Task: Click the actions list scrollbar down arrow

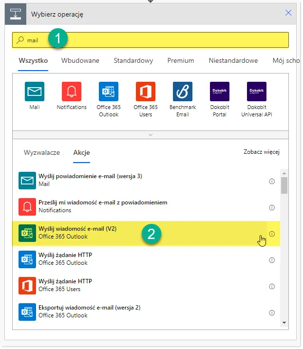Action: pyautogui.click(x=284, y=323)
